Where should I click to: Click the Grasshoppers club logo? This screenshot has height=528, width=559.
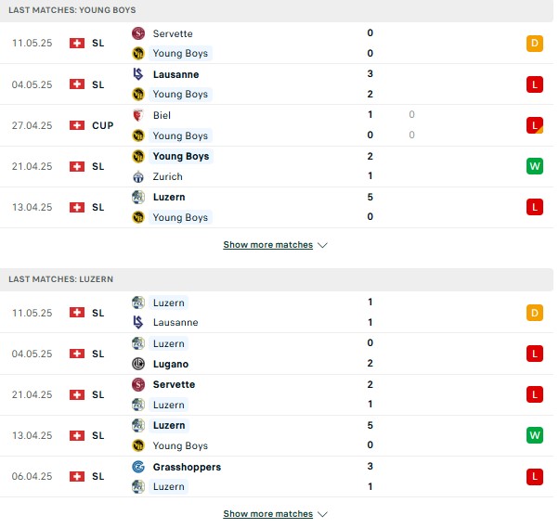click(138, 467)
